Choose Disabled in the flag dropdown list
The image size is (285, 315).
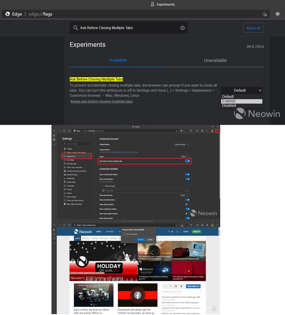point(241,106)
